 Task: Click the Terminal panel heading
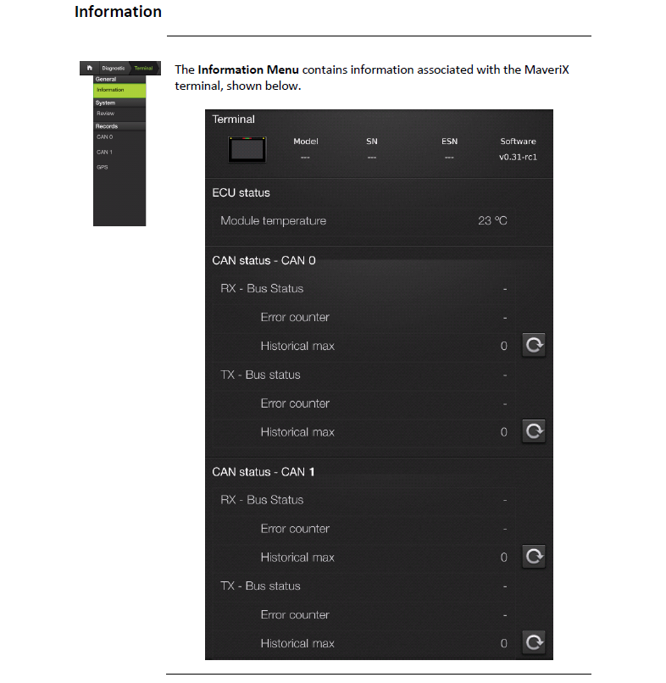click(234, 119)
